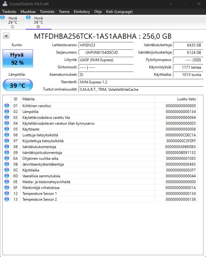Click the blue health orb above C:

point(2,17)
